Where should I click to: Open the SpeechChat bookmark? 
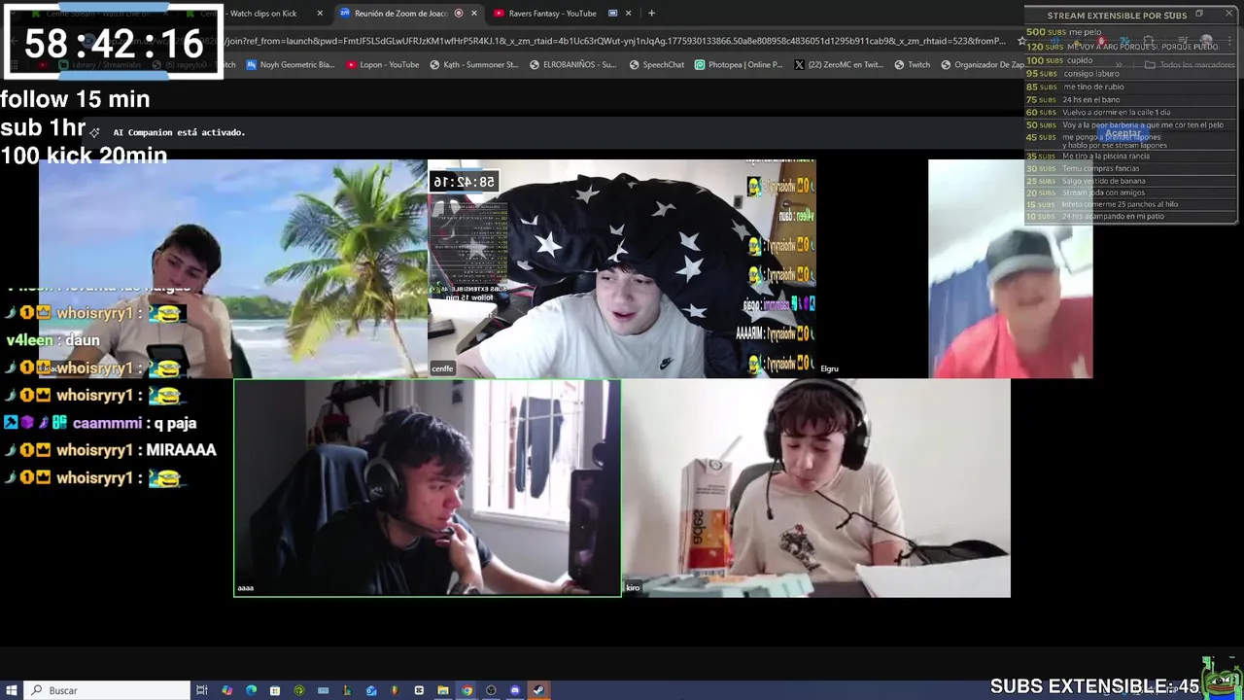pos(657,65)
